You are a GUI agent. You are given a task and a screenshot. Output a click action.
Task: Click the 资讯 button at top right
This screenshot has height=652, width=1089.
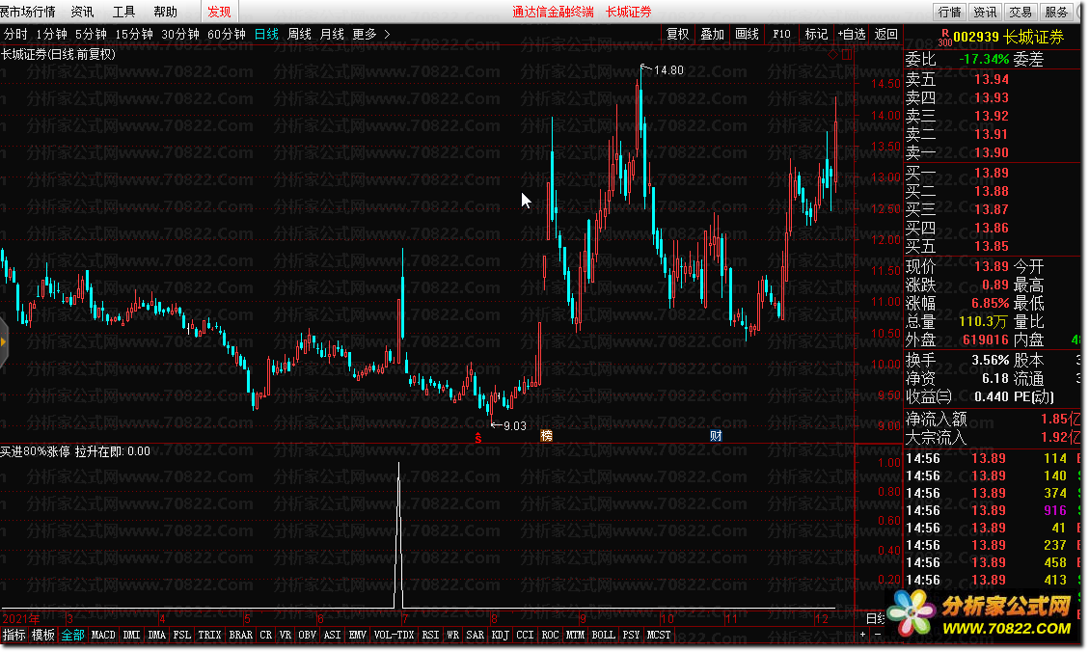(985, 12)
